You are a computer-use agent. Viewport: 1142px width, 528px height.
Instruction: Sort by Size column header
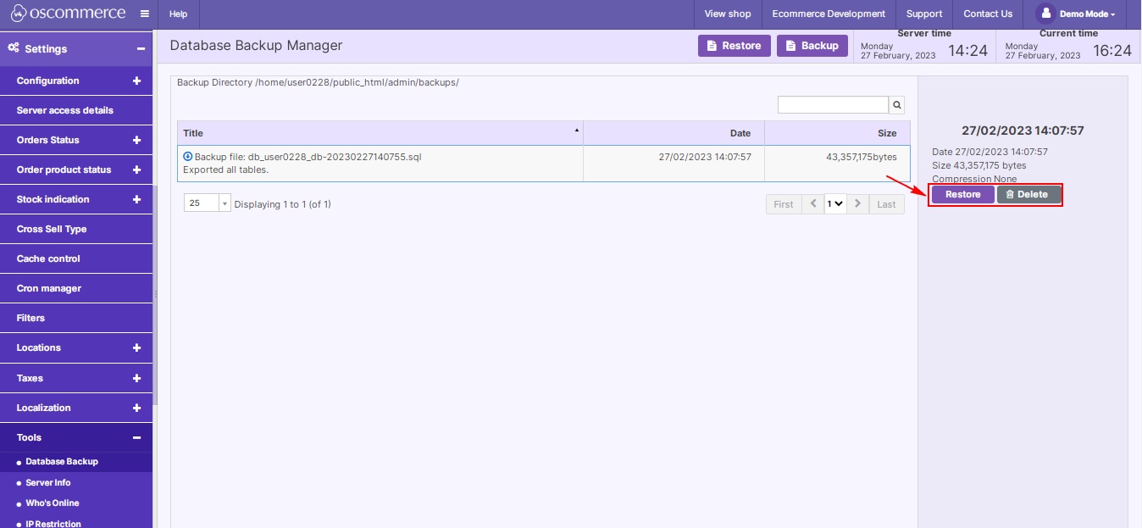click(x=837, y=133)
